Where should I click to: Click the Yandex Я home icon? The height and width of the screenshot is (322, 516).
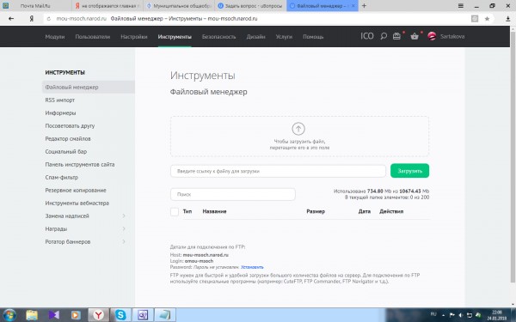(31, 19)
